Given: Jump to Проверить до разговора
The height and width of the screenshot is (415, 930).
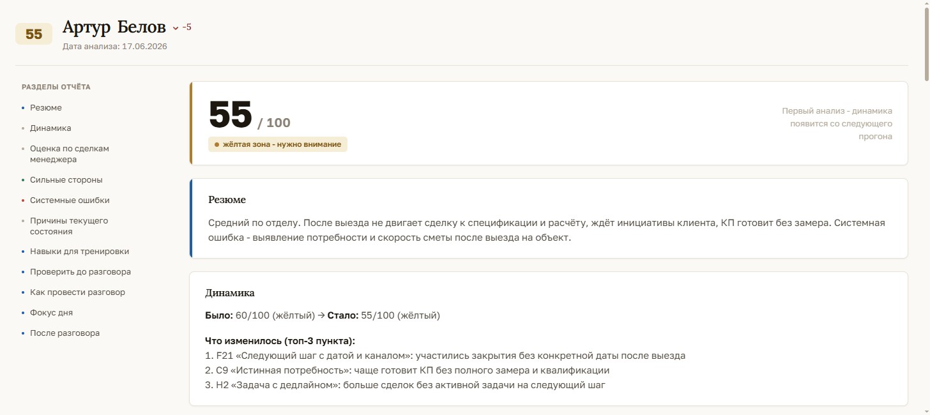Looking at the screenshot, I should click(80, 272).
